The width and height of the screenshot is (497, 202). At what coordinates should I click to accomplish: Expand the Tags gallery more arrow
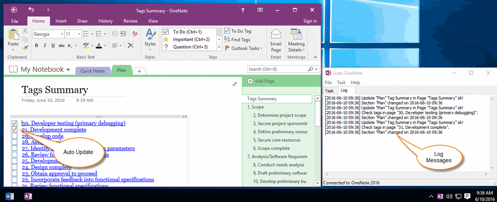pos(219,47)
